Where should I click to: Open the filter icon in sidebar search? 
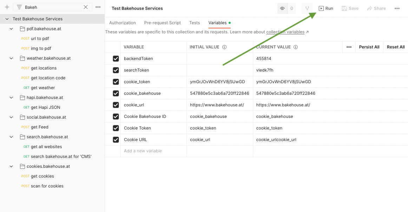[19, 7]
